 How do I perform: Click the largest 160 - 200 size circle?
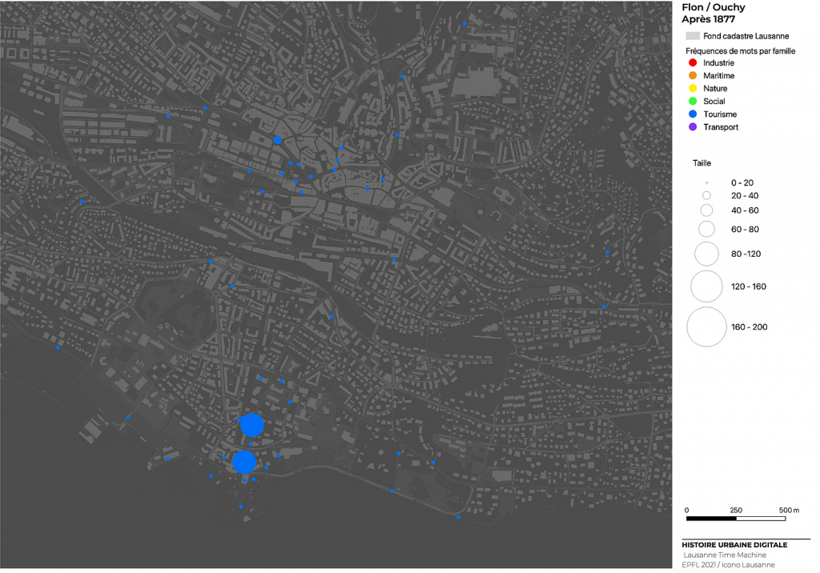706,327
